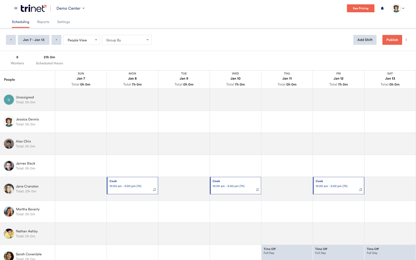Open the notifications bell

[x=382, y=8]
